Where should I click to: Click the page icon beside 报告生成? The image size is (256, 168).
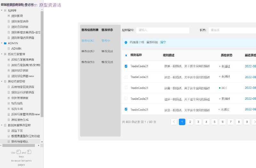(x=9, y=109)
